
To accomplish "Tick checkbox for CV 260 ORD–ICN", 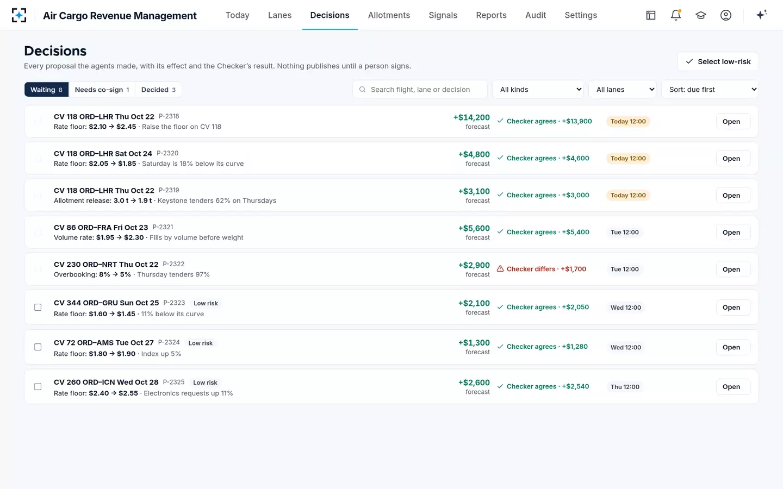I will 38,387.
